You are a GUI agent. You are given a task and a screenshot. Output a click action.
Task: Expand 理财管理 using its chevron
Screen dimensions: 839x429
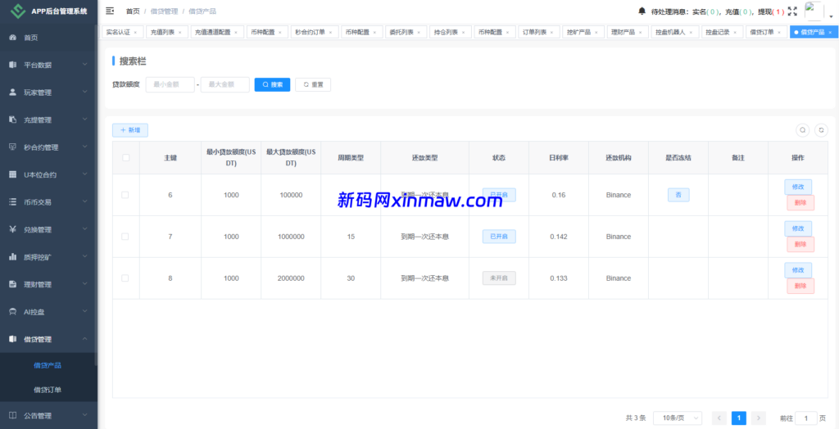click(84, 284)
